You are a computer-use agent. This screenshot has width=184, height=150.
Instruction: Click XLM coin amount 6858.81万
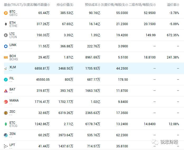[x=42, y=69]
